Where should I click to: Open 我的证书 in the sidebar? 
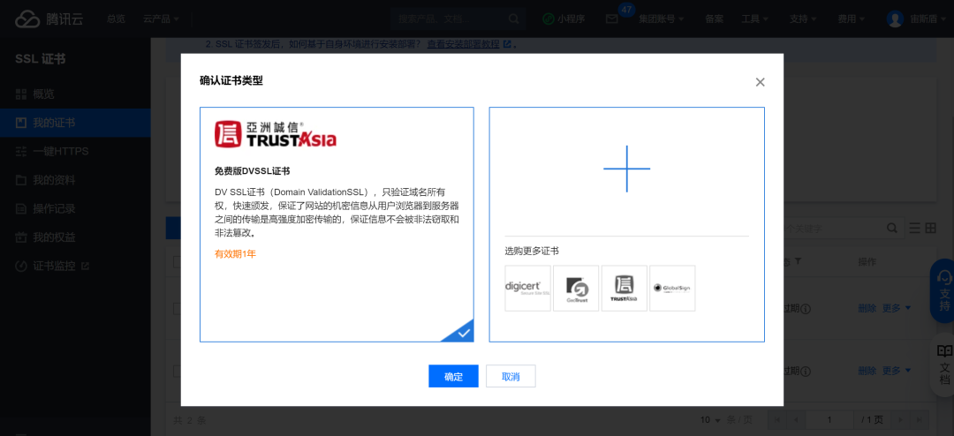pos(75,123)
